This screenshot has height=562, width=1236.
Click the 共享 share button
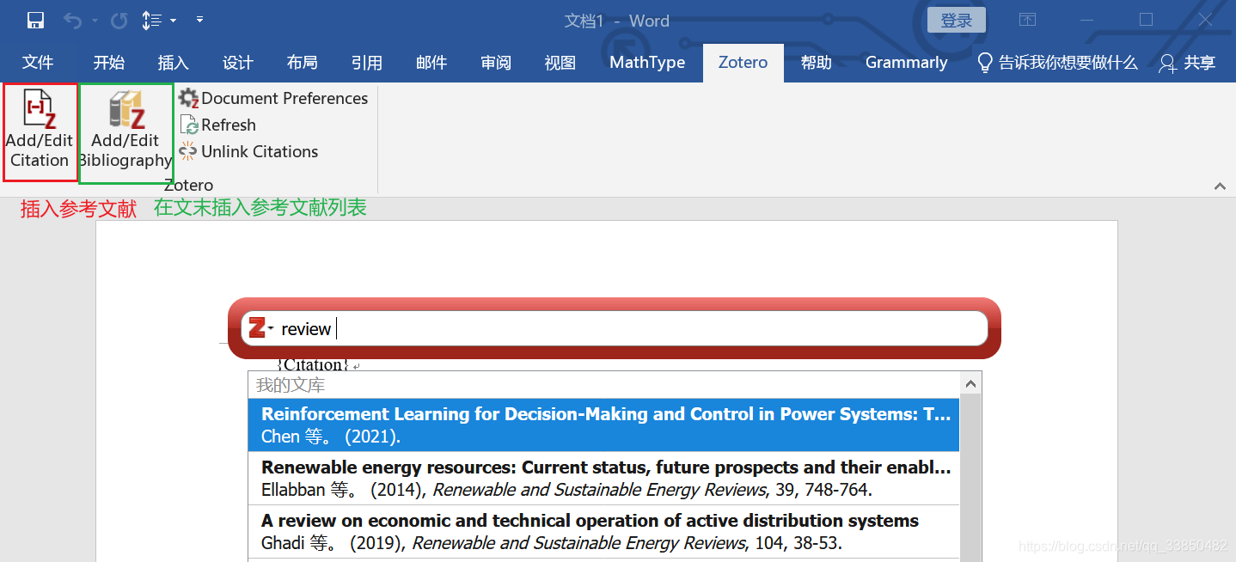click(x=1187, y=62)
